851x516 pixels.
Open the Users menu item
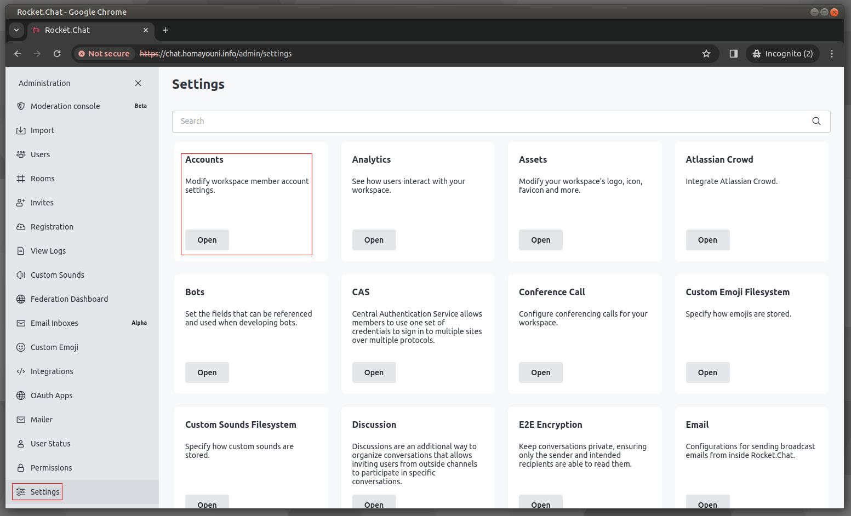click(82, 154)
